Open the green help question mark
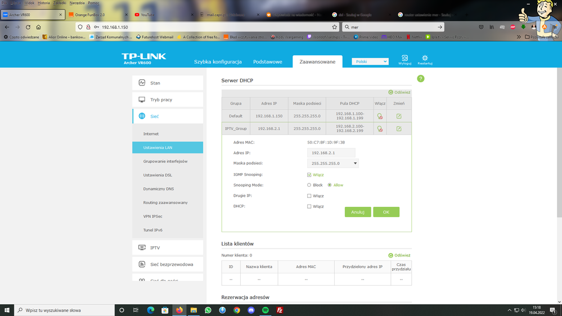 [x=420, y=79]
